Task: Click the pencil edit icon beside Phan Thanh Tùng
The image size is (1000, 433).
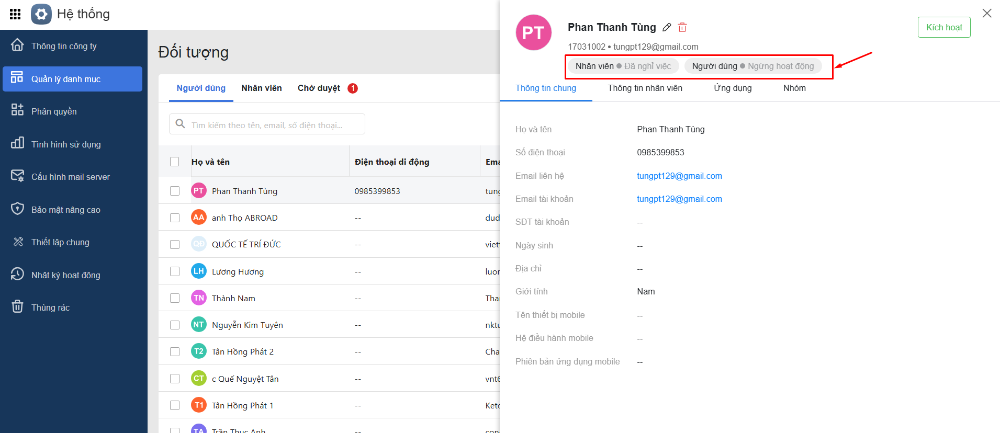Action: click(x=667, y=27)
